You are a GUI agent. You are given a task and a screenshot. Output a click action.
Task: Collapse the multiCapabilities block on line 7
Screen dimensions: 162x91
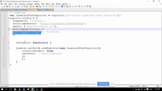(9, 29)
